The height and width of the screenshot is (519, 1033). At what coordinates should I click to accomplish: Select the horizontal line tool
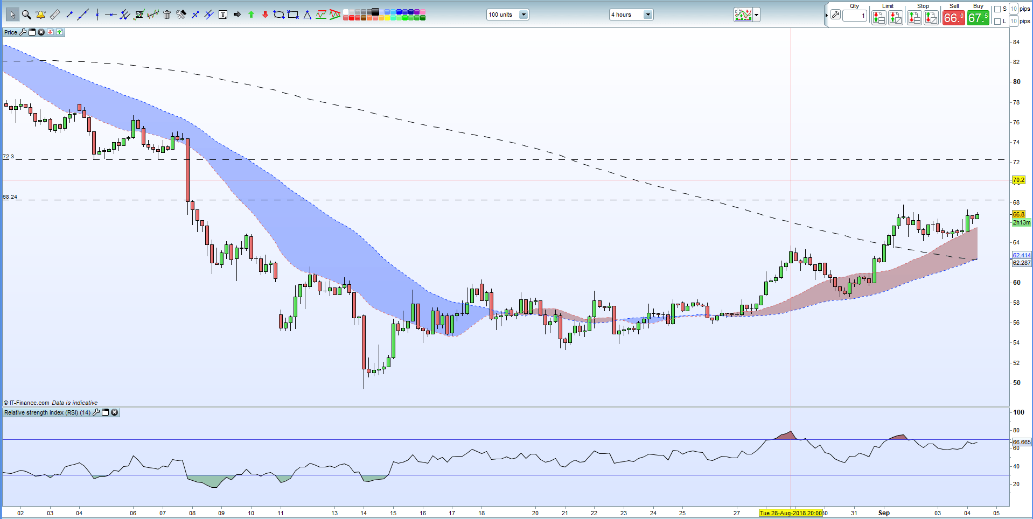point(110,15)
